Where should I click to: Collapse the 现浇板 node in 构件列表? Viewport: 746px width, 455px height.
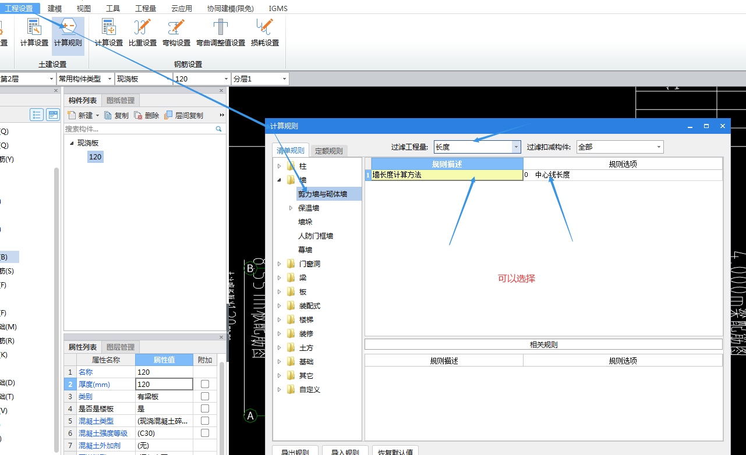[x=72, y=143]
